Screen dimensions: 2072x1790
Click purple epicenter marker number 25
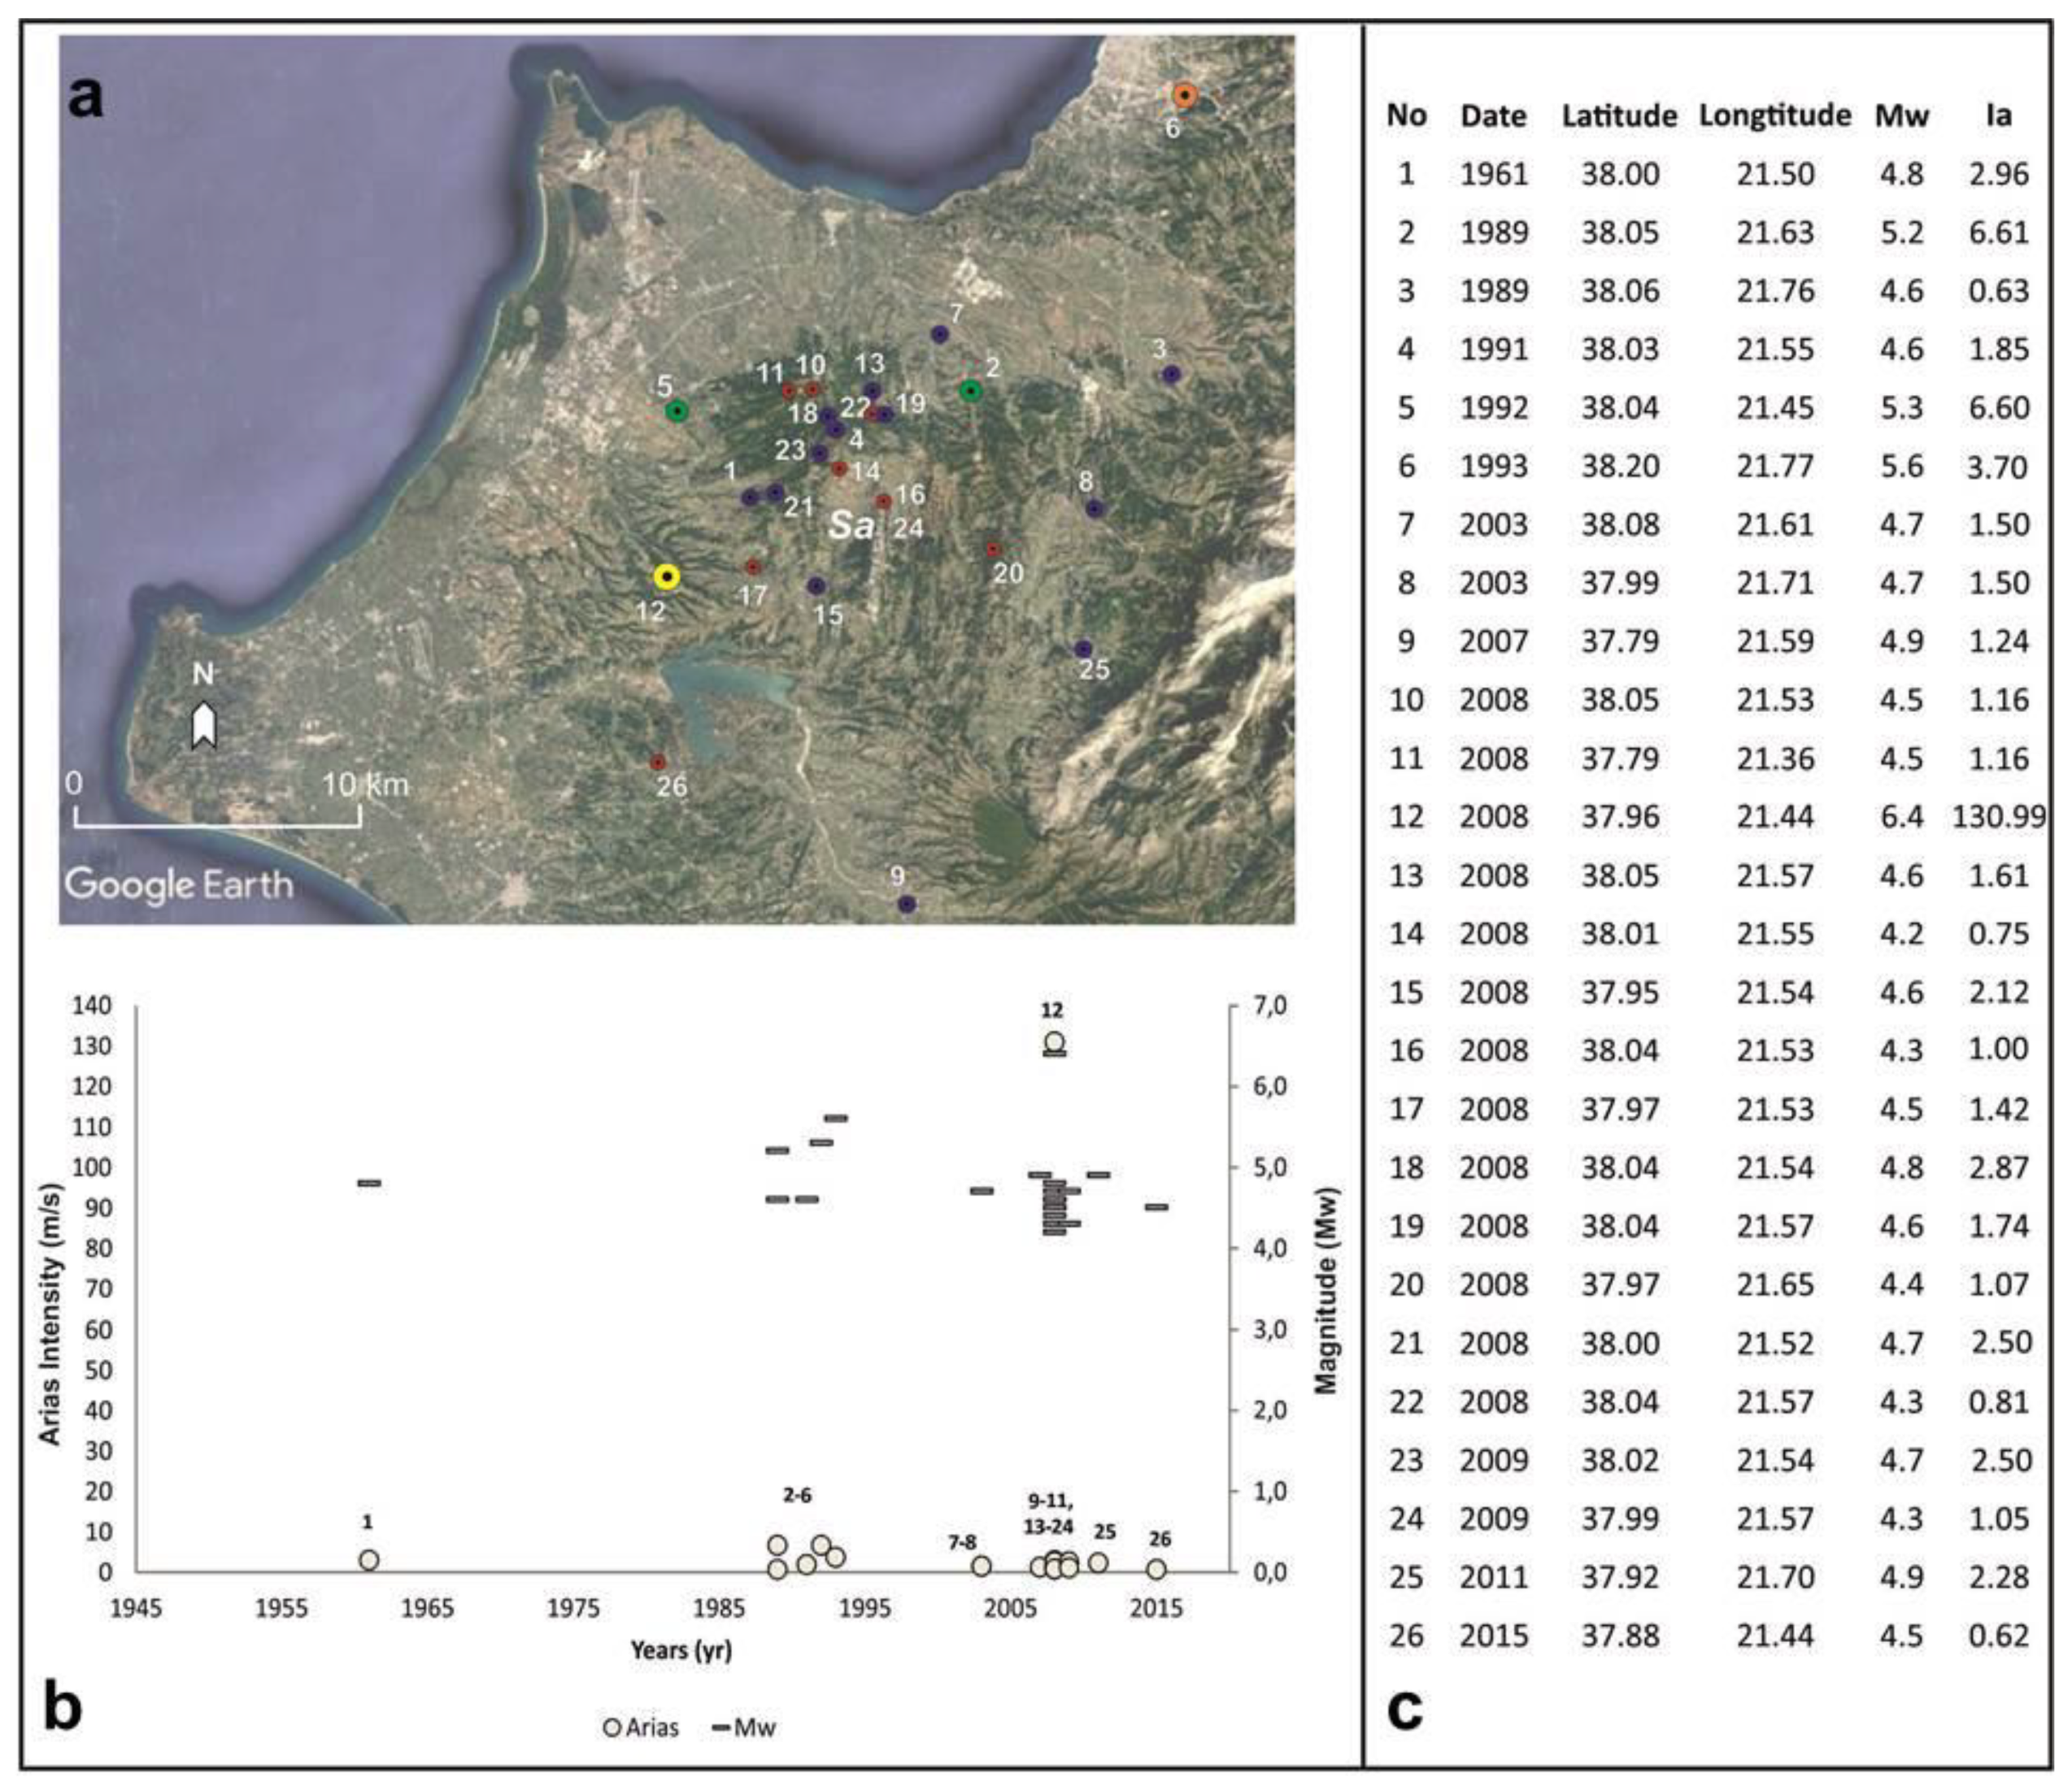(1083, 649)
